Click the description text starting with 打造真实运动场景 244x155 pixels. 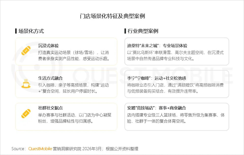[x=73, y=56]
